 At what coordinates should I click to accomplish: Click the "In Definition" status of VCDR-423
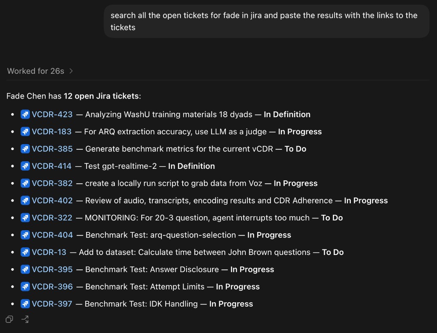[287, 114]
